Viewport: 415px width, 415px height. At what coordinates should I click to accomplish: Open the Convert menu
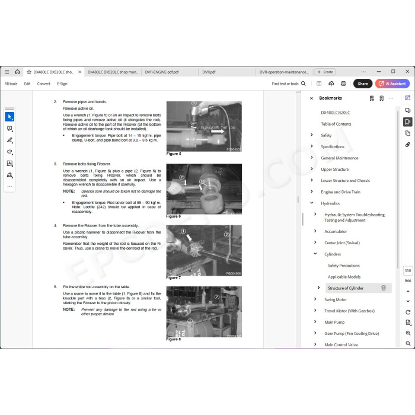coord(43,84)
